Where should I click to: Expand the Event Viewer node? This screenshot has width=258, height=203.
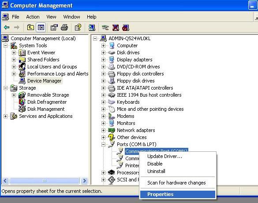14,53
